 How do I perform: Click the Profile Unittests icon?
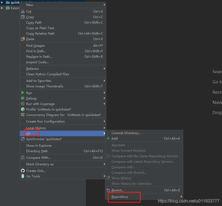point(23,109)
